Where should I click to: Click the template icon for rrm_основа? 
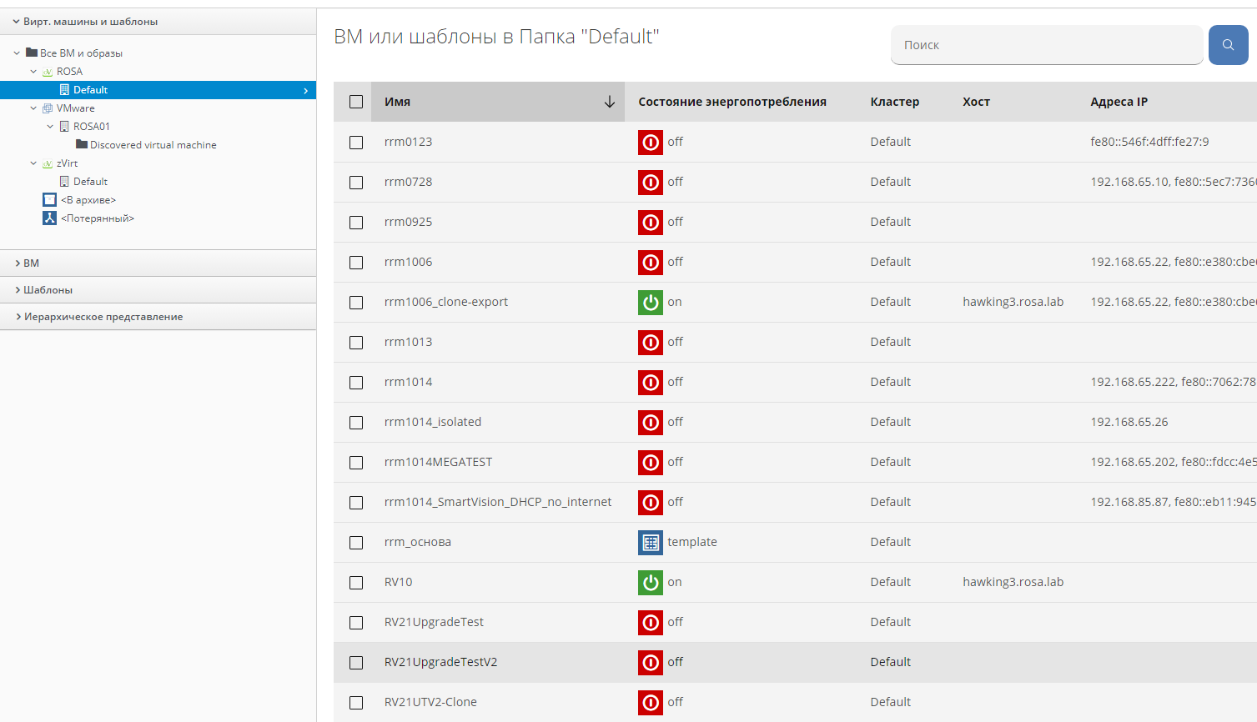click(650, 542)
